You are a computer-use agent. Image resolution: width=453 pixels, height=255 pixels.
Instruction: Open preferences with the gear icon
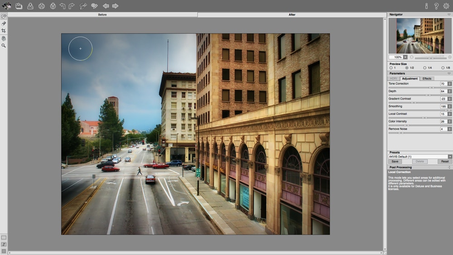coord(446,6)
